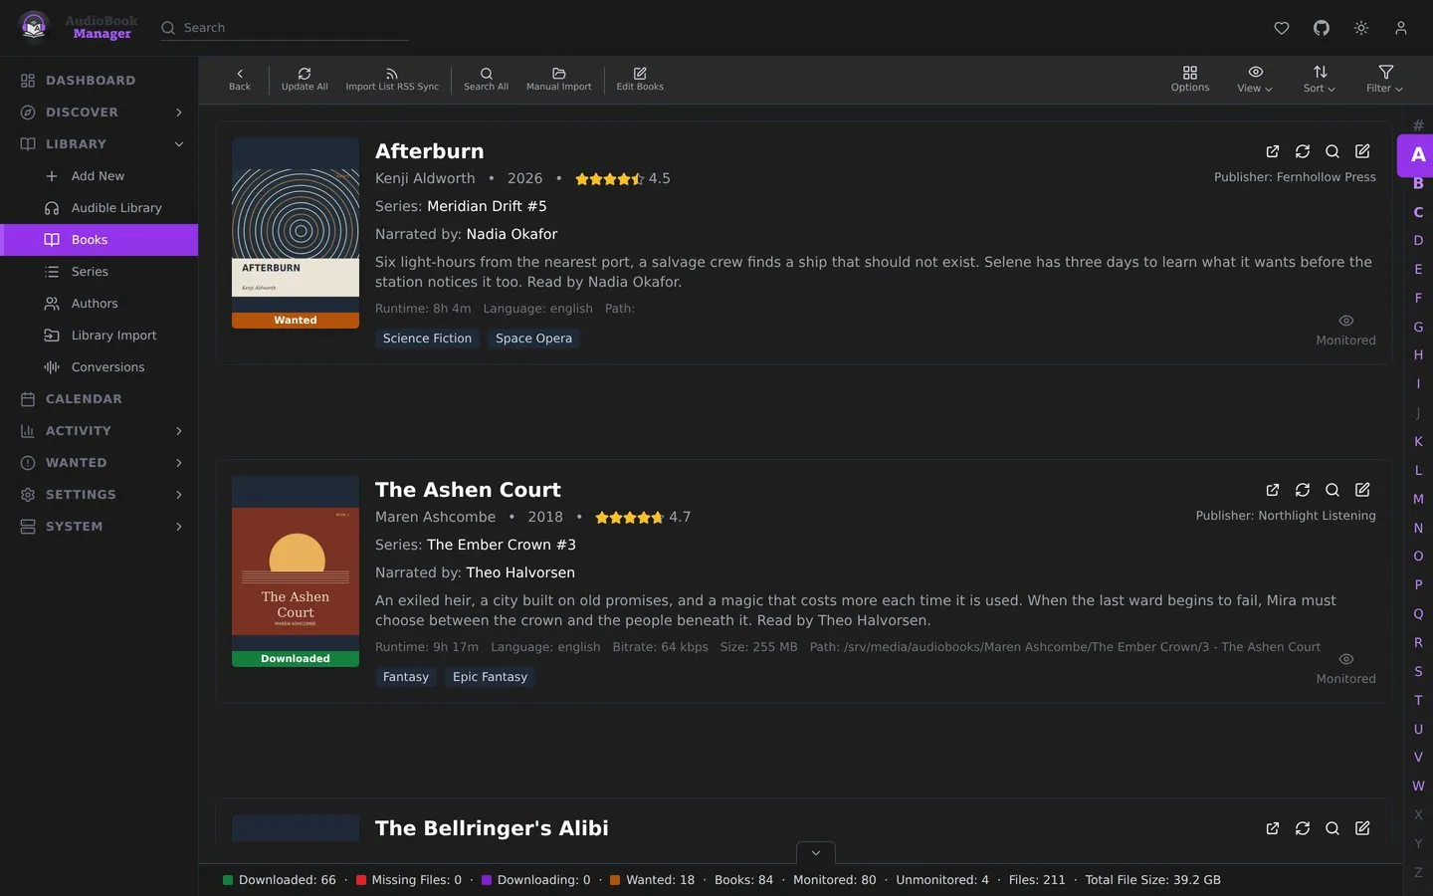Image resolution: width=1433 pixels, height=896 pixels.
Task: Click the Update All toolbar button
Action: pyautogui.click(x=305, y=80)
